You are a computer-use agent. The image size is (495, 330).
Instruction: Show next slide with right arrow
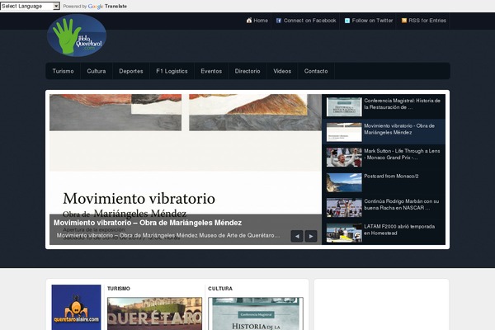pos(311,236)
